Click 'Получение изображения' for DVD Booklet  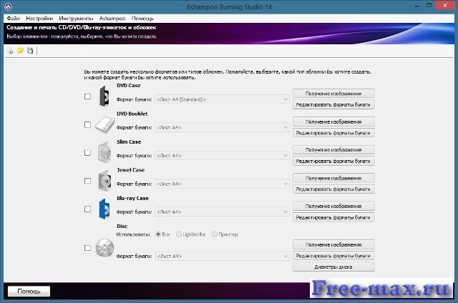[x=333, y=121]
